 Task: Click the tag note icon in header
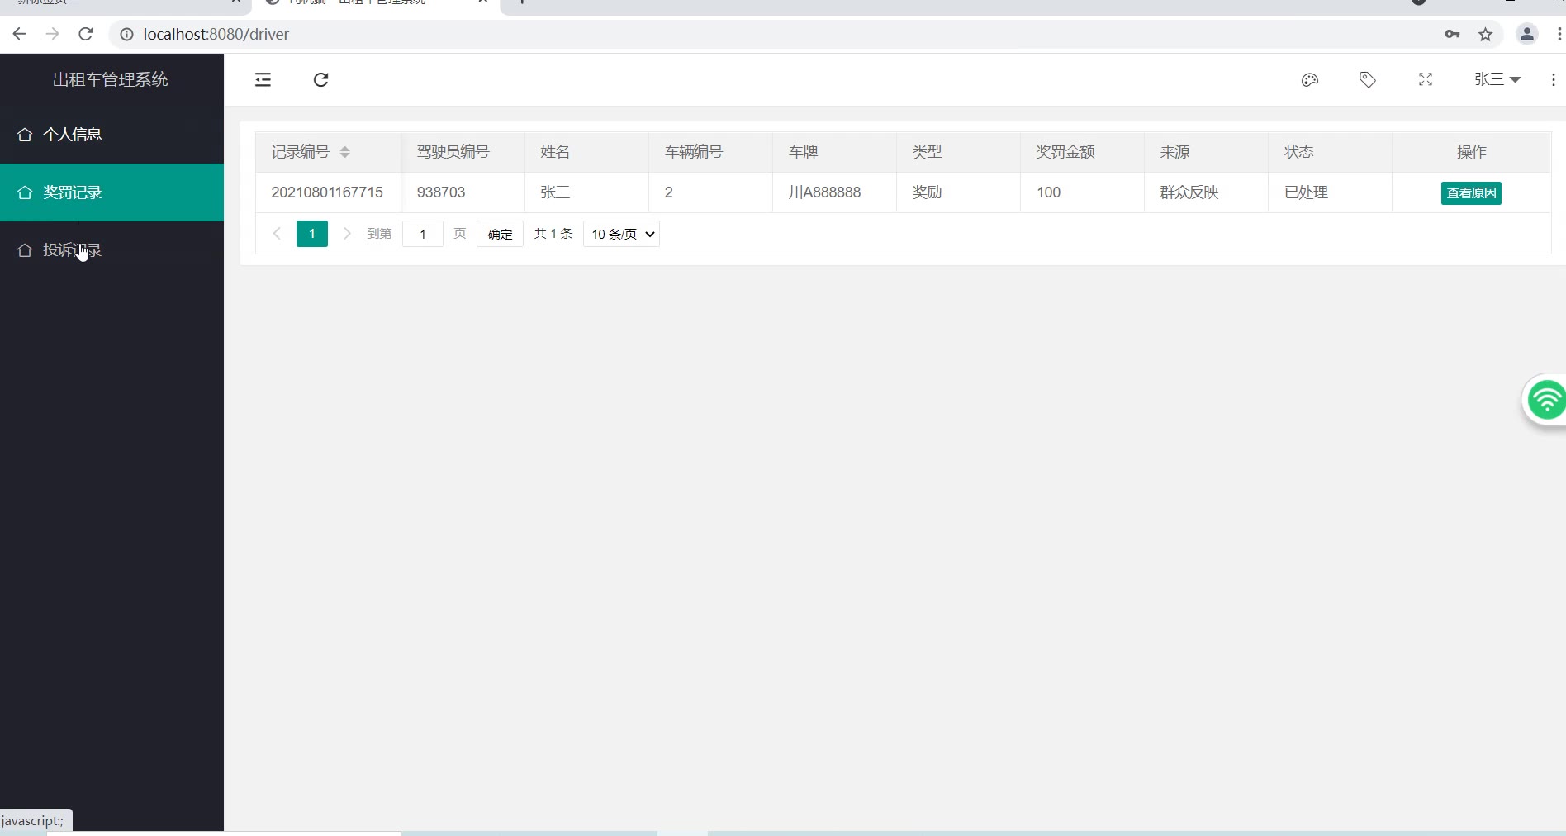pos(1368,80)
